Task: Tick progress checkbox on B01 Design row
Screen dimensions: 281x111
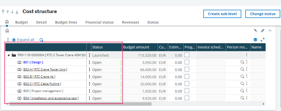Action: tap(187, 62)
